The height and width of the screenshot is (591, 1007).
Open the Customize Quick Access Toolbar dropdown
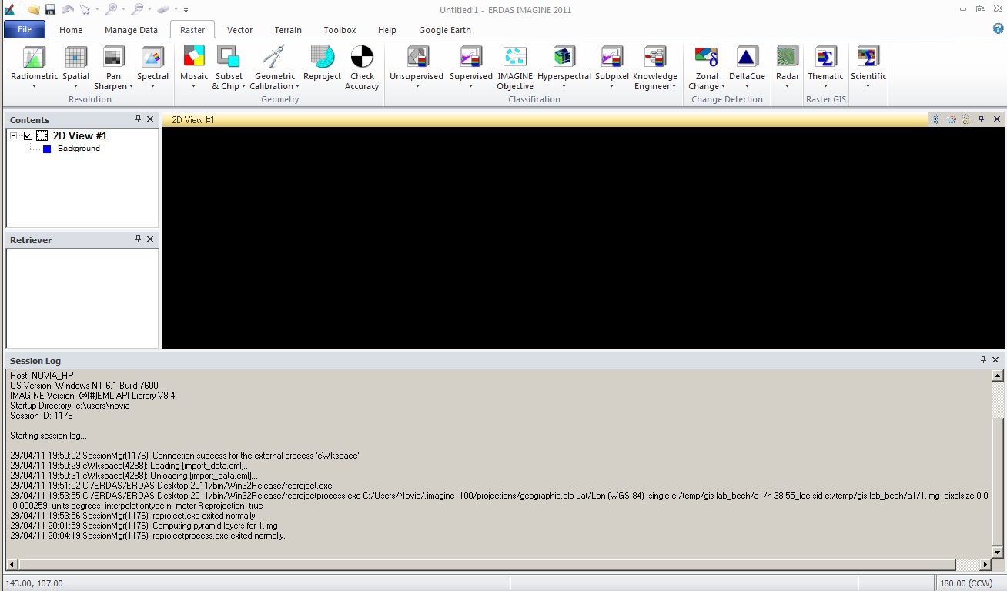[x=186, y=10]
